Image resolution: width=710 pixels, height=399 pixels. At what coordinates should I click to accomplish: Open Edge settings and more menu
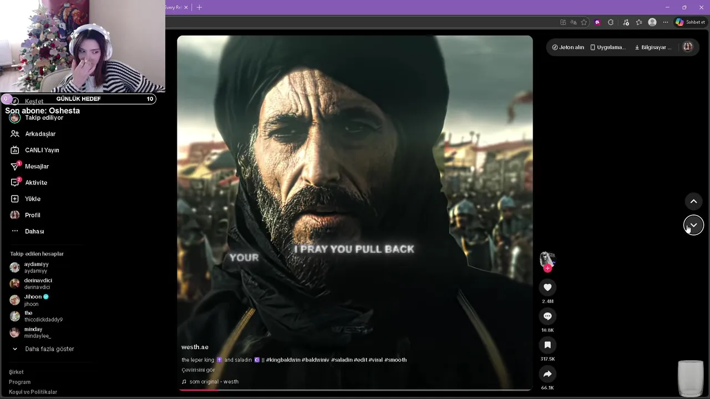pos(666,22)
